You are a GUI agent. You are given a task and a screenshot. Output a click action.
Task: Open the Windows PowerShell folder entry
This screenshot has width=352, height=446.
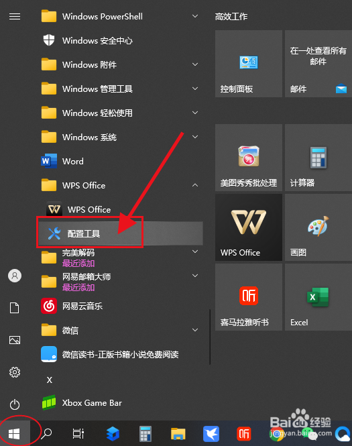click(x=121, y=16)
